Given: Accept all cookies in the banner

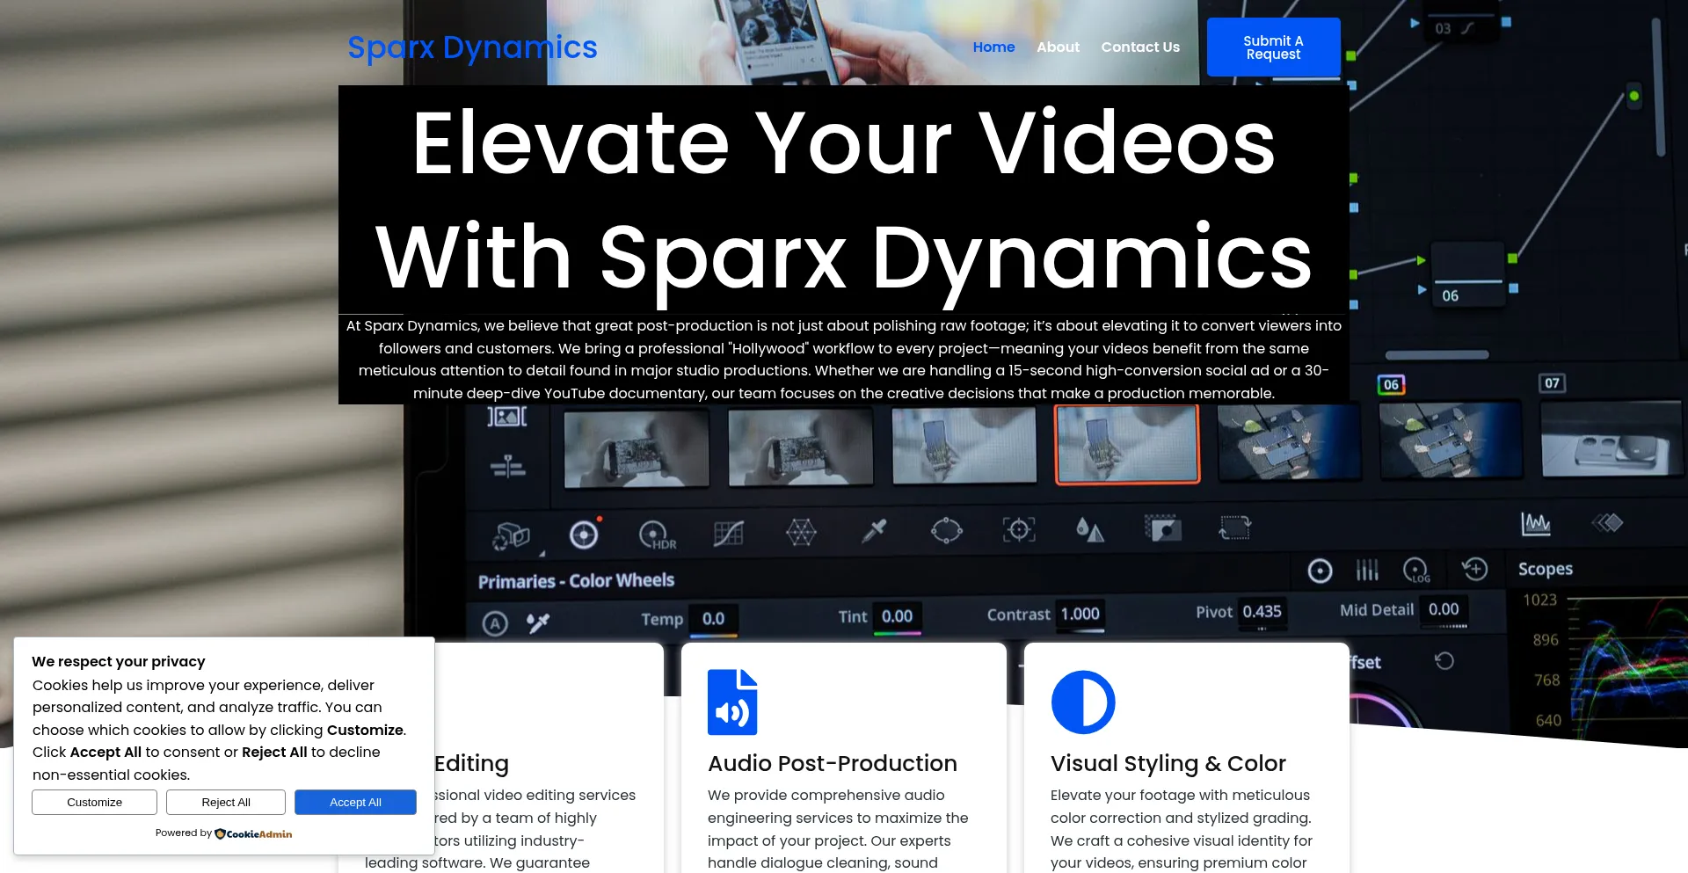Looking at the screenshot, I should (x=355, y=802).
